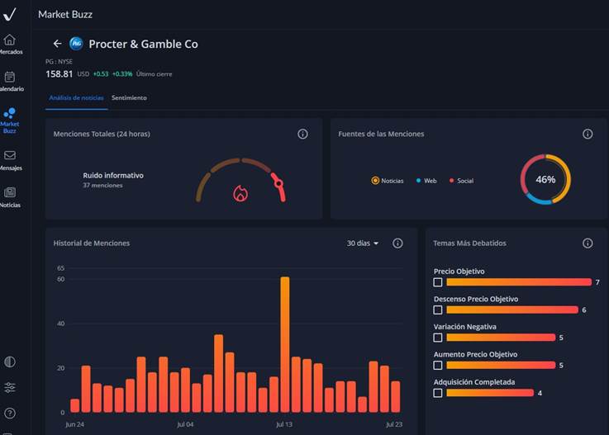Click the Jul 23 axis label
This screenshot has width=609, height=435.
394,424
